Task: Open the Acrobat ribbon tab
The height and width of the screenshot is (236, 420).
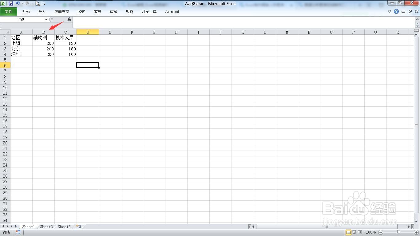Action: click(x=172, y=12)
